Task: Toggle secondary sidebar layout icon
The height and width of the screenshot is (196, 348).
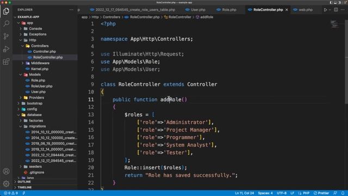Action: 339,2
